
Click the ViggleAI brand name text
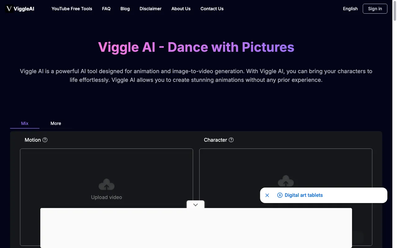[x=24, y=9]
